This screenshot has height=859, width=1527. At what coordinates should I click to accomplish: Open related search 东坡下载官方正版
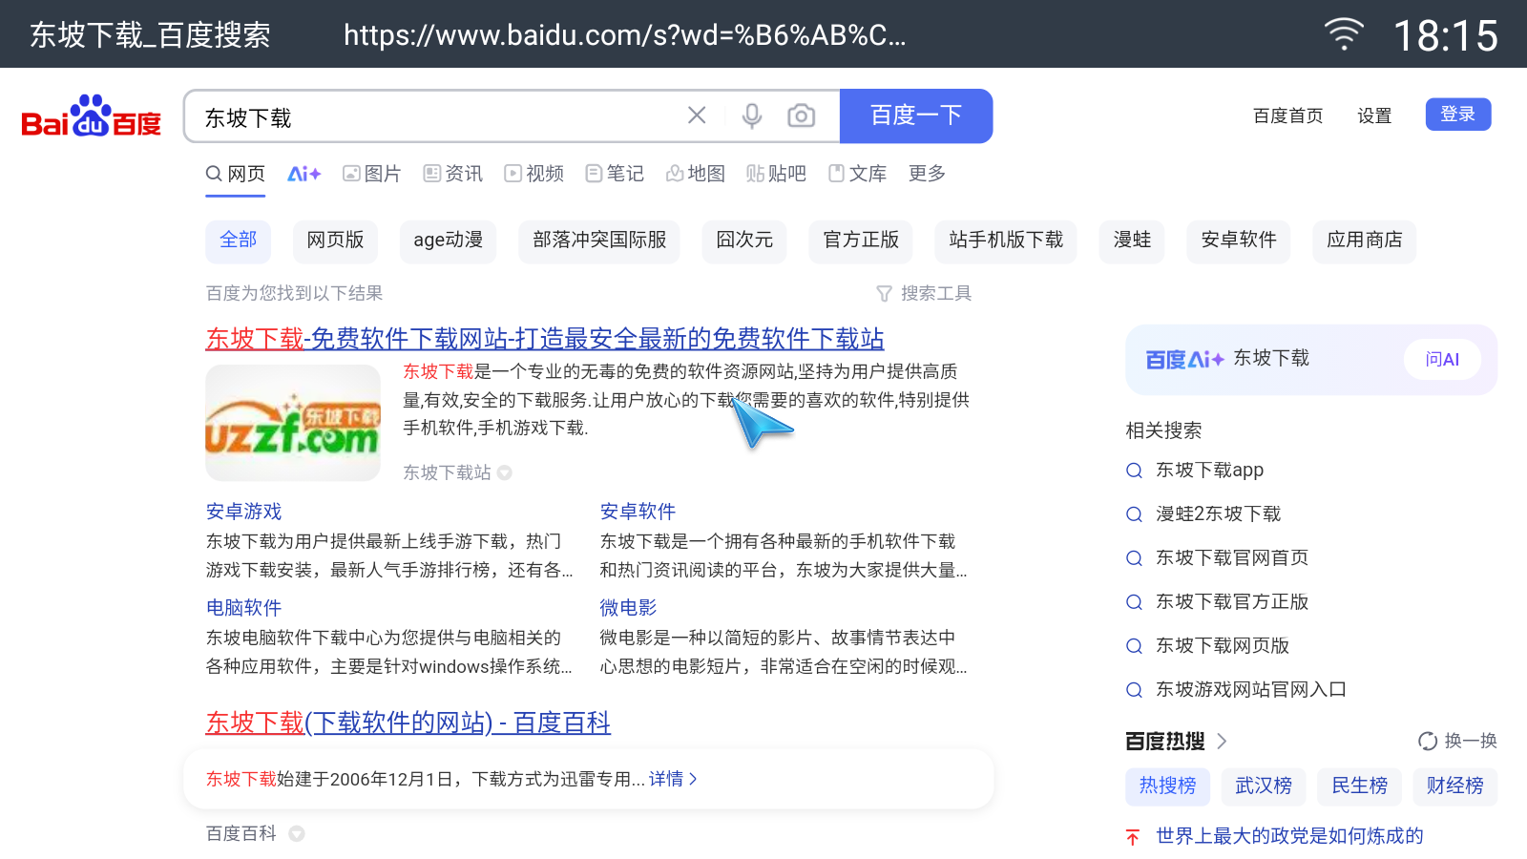pyautogui.click(x=1232, y=602)
